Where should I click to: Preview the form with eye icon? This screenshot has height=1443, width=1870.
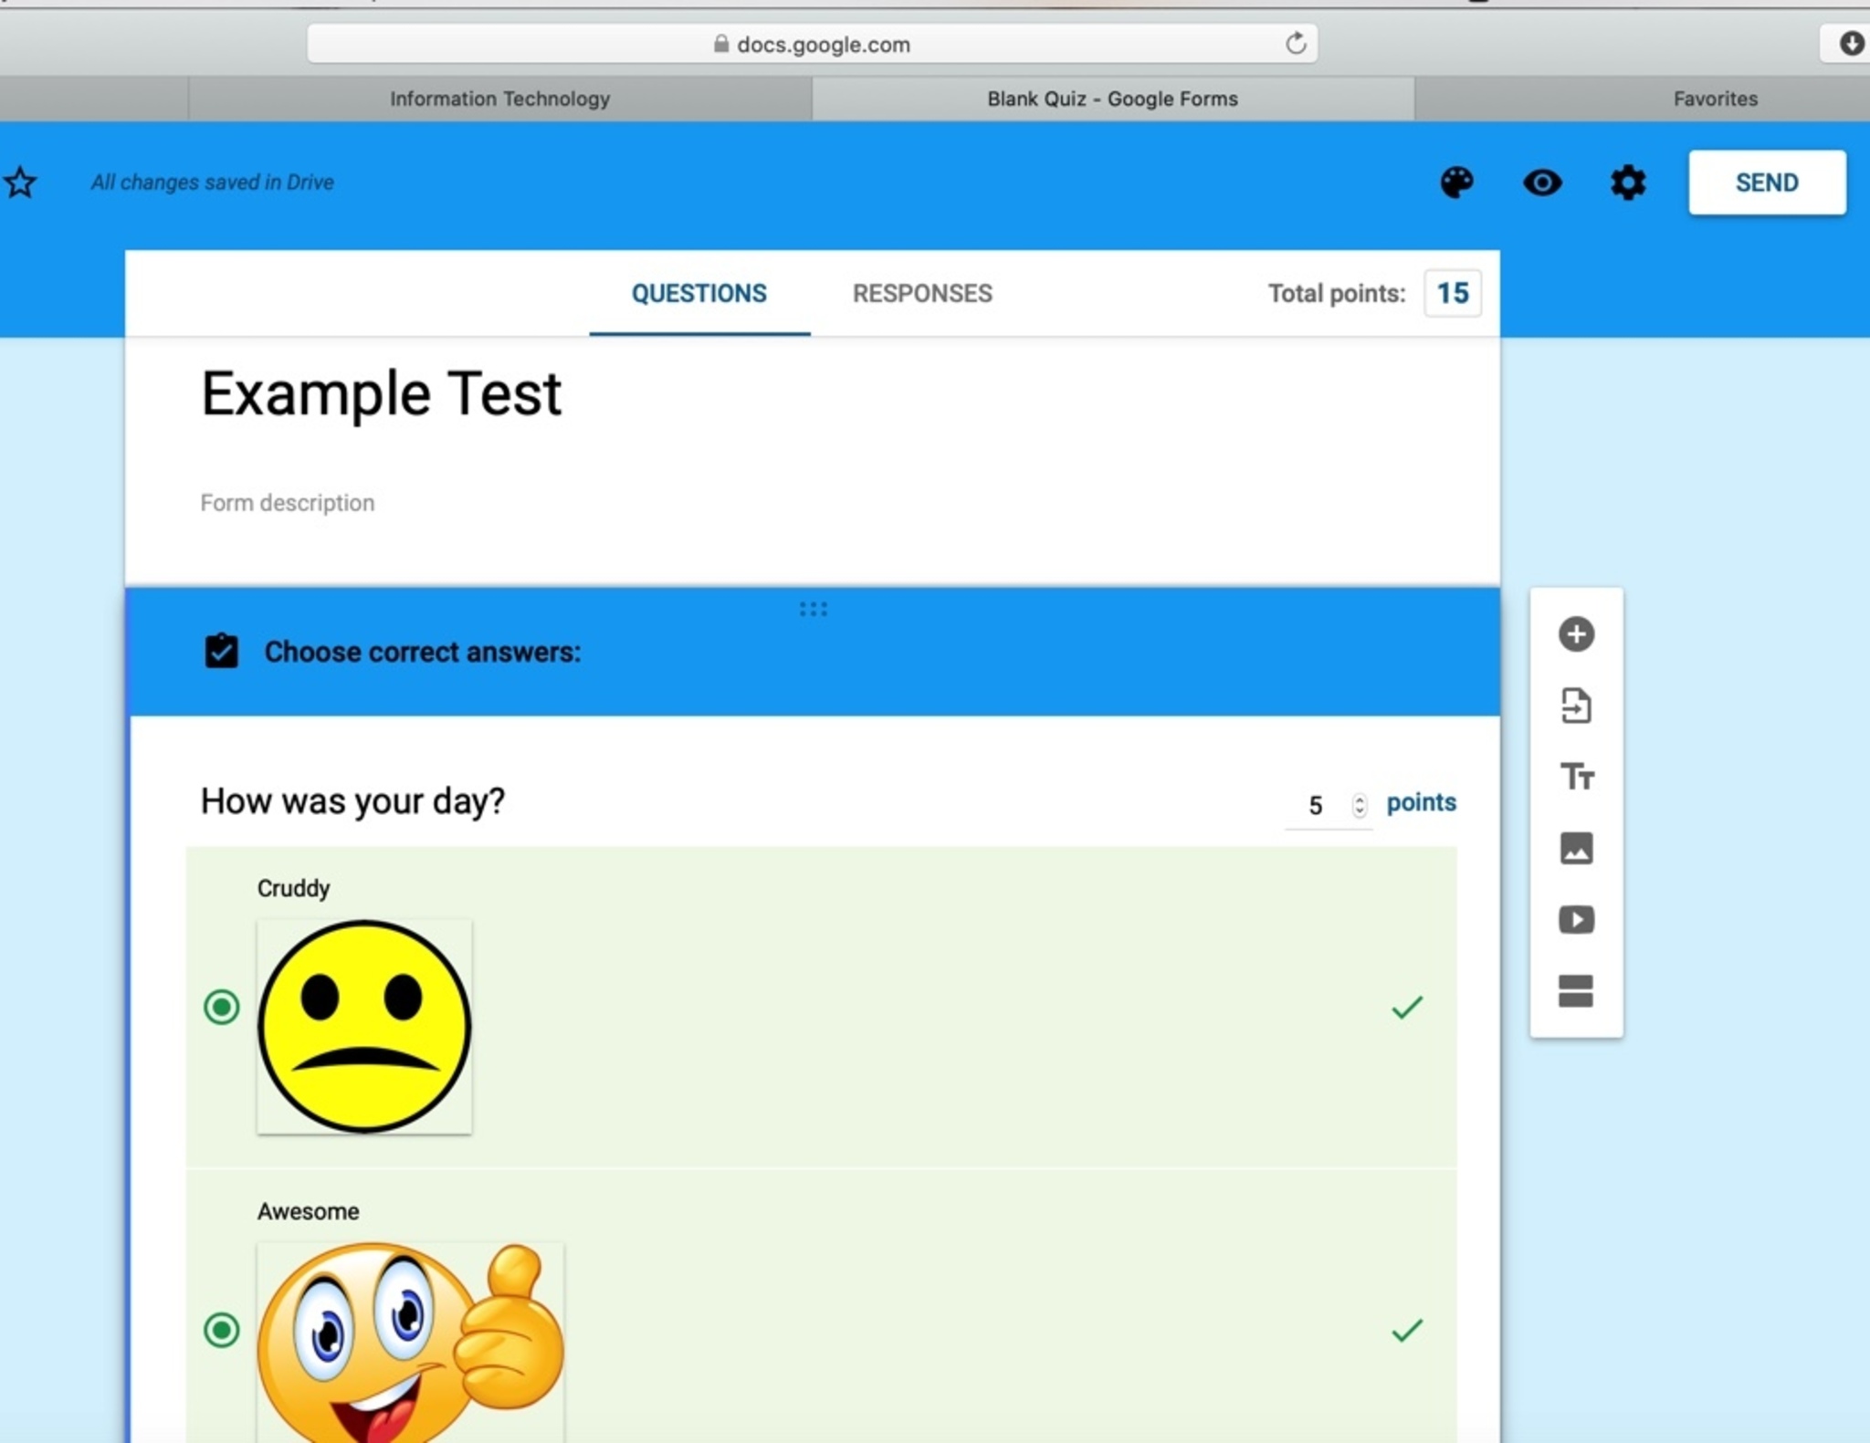click(1542, 183)
